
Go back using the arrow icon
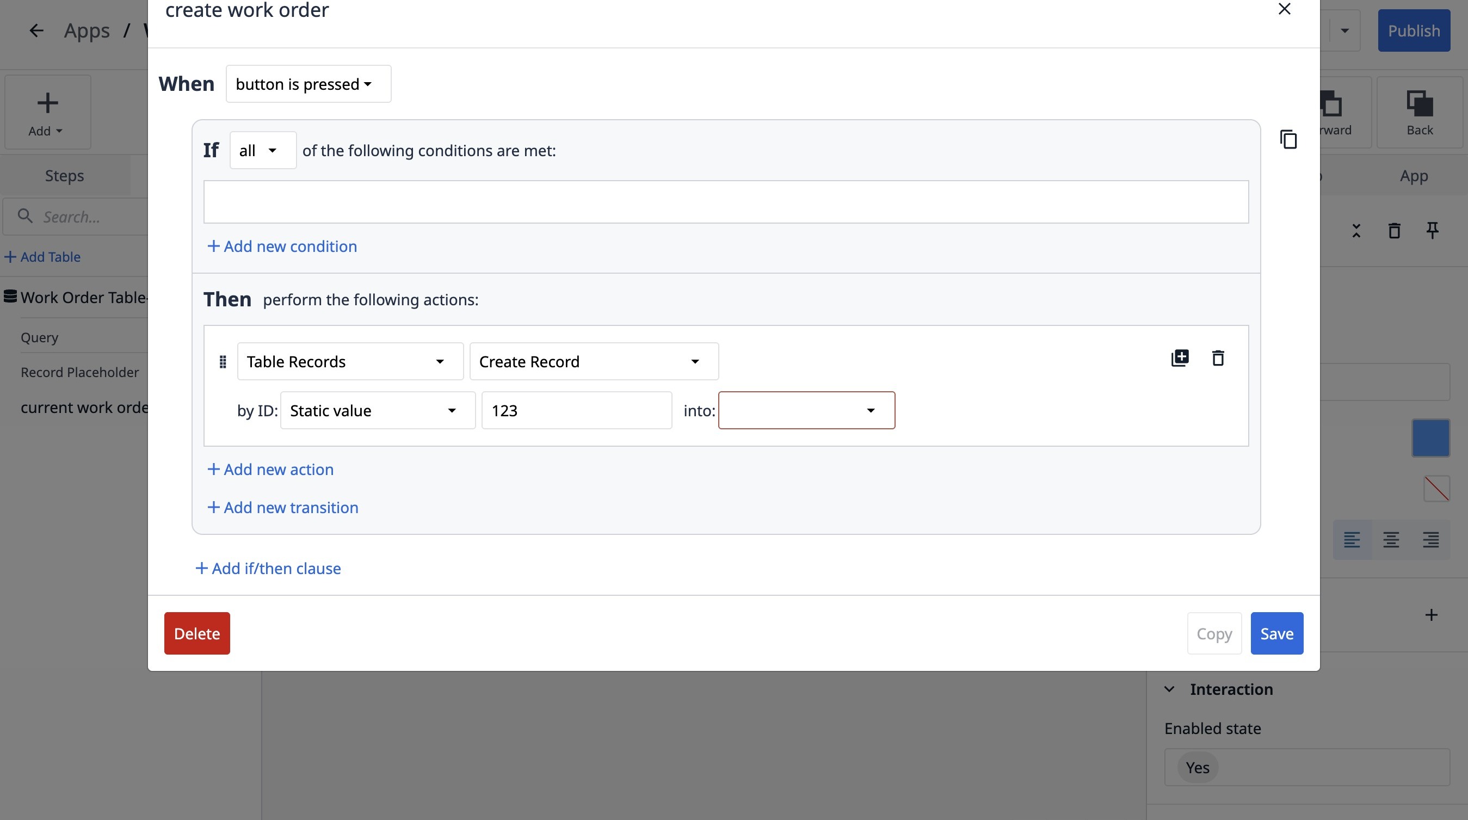pos(36,31)
